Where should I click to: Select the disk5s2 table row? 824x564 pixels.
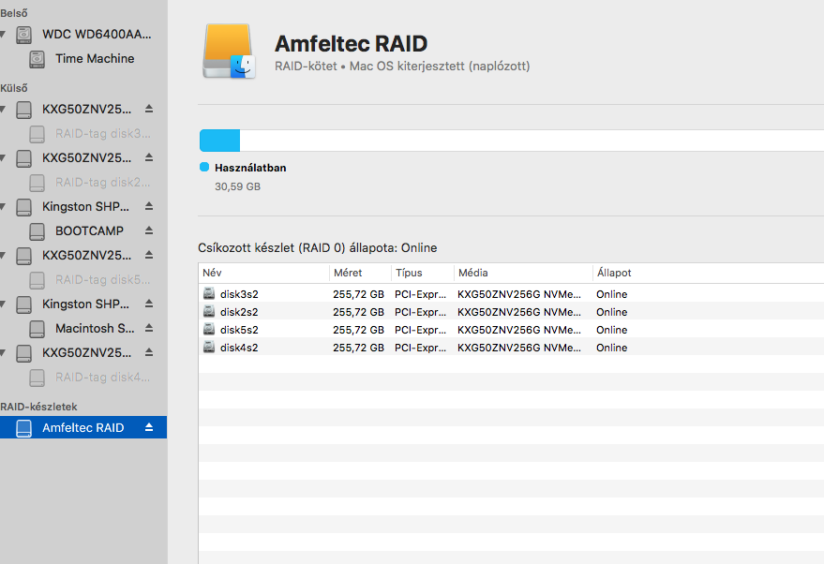(x=511, y=329)
